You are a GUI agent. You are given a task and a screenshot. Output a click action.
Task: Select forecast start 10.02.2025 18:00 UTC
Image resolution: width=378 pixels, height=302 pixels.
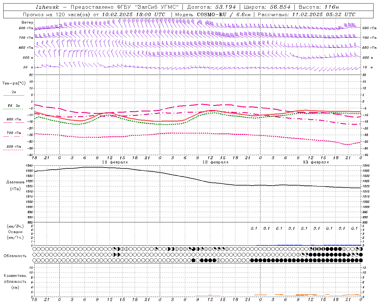(133, 14)
